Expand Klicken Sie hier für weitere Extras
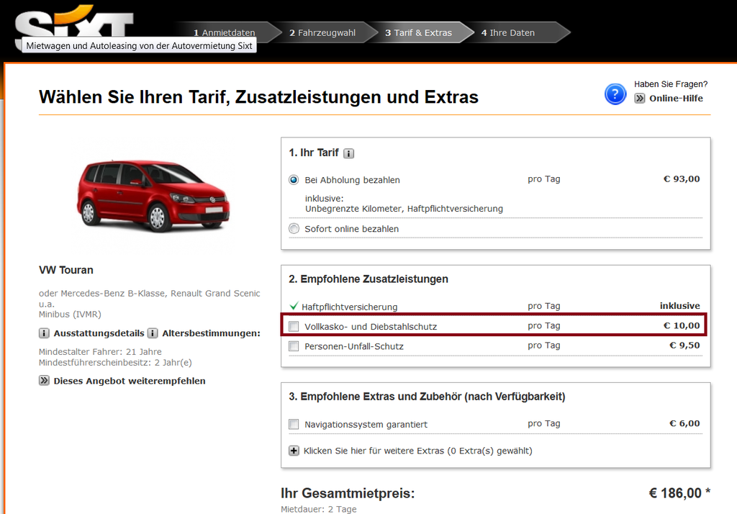The height and width of the screenshot is (514, 737). pos(418,451)
